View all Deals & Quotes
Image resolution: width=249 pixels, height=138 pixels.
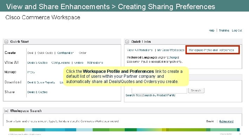coord(38,63)
